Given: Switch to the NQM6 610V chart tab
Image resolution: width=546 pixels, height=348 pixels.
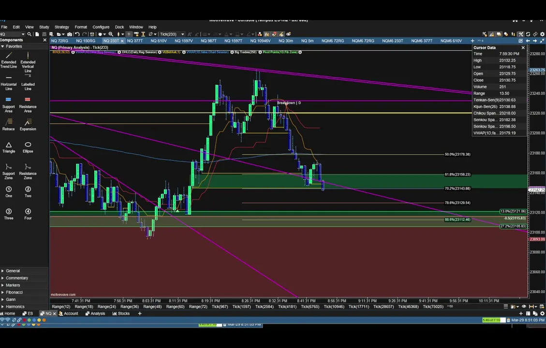Looking at the screenshot, I should pos(451,41).
